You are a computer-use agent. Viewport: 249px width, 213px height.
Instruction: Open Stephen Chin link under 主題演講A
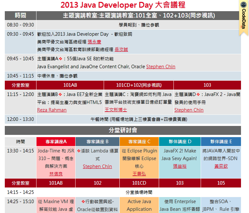(x=161, y=67)
